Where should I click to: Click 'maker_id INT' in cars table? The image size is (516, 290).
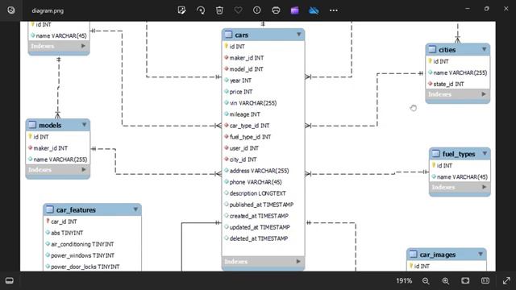coord(247,58)
